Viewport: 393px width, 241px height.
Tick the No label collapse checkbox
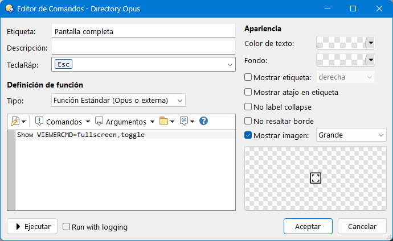[248, 107]
